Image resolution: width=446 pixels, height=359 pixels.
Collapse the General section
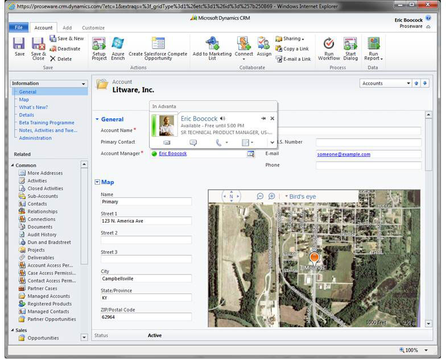tap(97, 119)
